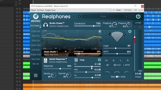The width and height of the screenshot is (161, 90).
Task: Click the speaker icon in the frequency graph
Action: click(x=100, y=31)
